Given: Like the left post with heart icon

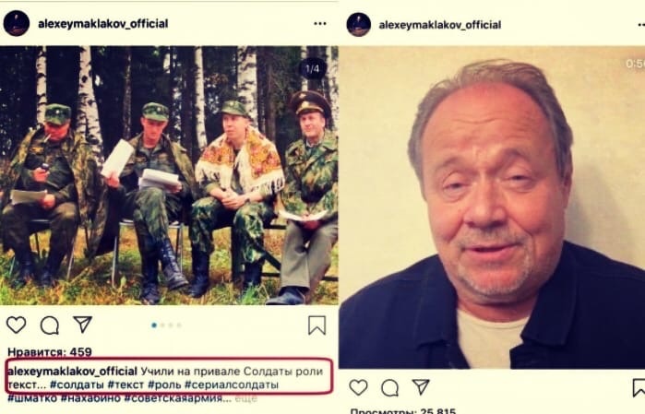Looking at the screenshot, I should 16,325.
